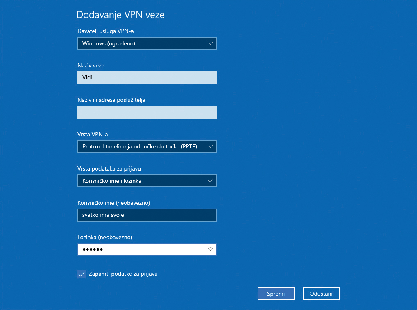This screenshot has height=310, width=417.
Task: Focus the Naziv veze field containing Vidi
Action: tap(147, 78)
